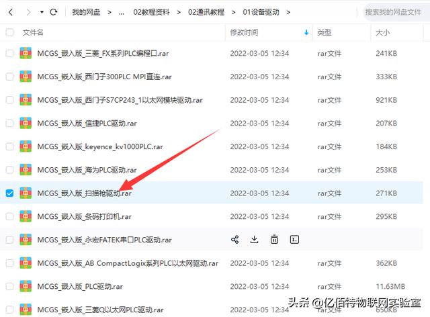Sort by 类型 column

coord(325,32)
